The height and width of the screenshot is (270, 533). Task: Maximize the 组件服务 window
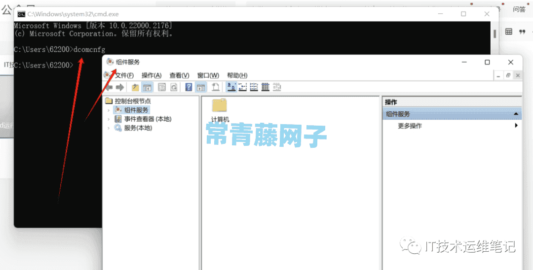click(487, 62)
